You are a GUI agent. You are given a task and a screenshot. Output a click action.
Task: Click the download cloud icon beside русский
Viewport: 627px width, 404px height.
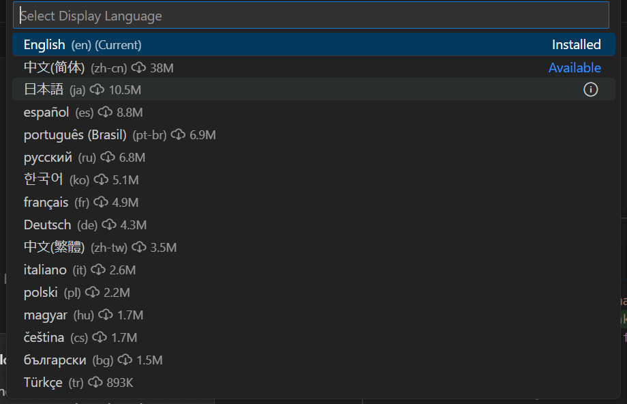pos(107,157)
